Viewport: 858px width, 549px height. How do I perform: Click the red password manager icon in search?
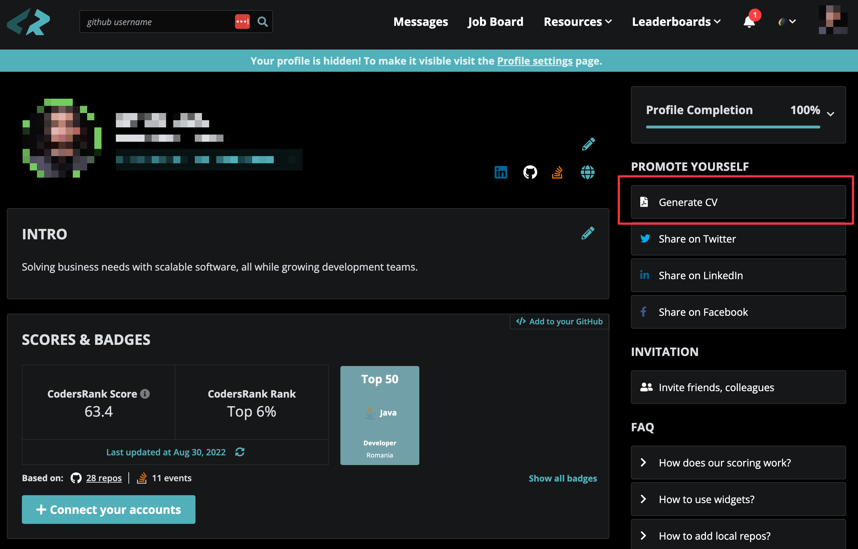coord(242,22)
